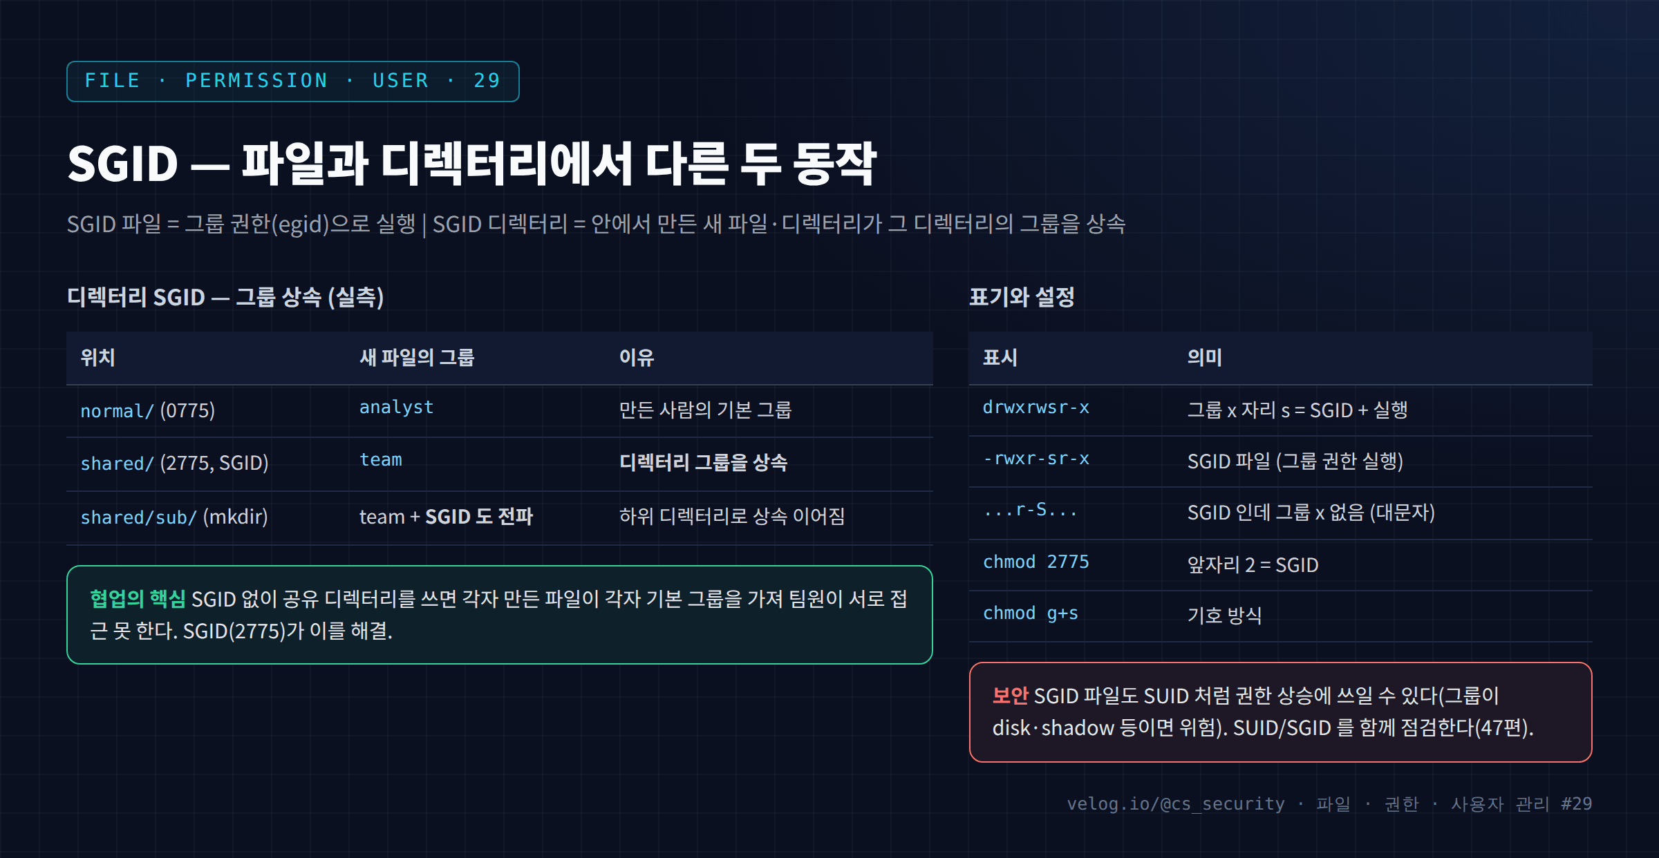
Task: Select the shared/sub/ (mkdir) row
Action: [500, 517]
